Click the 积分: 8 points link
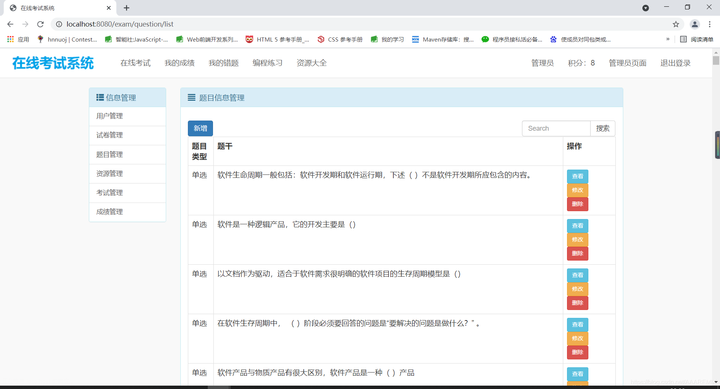 (x=581, y=63)
